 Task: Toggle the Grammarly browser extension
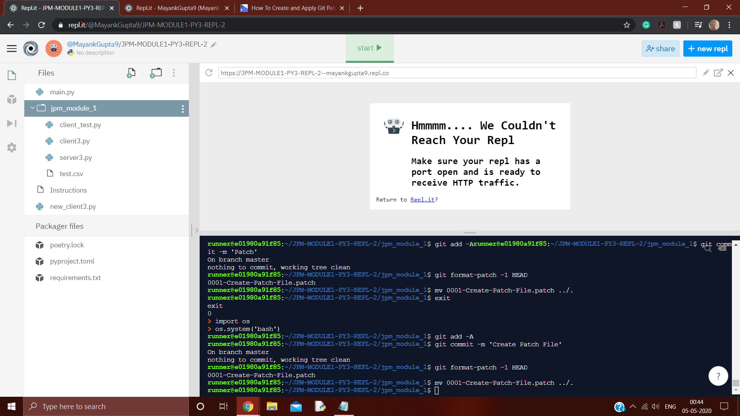point(646,25)
